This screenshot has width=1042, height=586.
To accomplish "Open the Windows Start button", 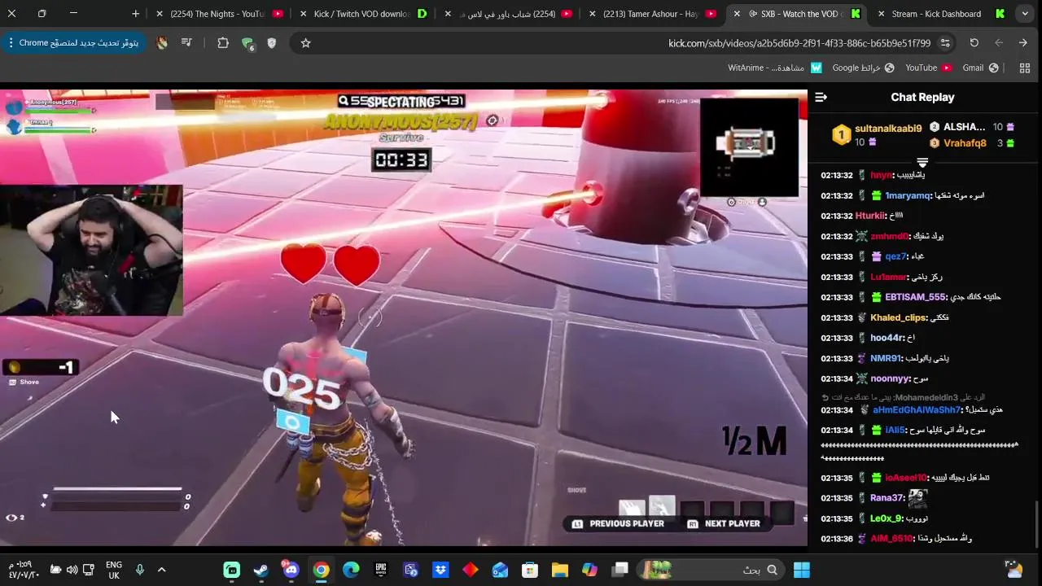I will (x=802, y=570).
